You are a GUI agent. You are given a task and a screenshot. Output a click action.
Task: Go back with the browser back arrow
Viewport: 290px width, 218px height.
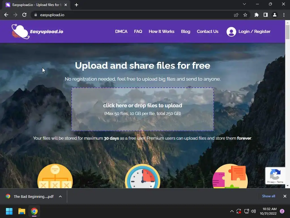pos(6,15)
